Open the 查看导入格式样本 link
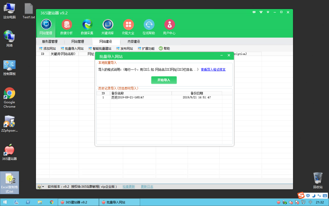329x206 pixels. tap(213, 70)
